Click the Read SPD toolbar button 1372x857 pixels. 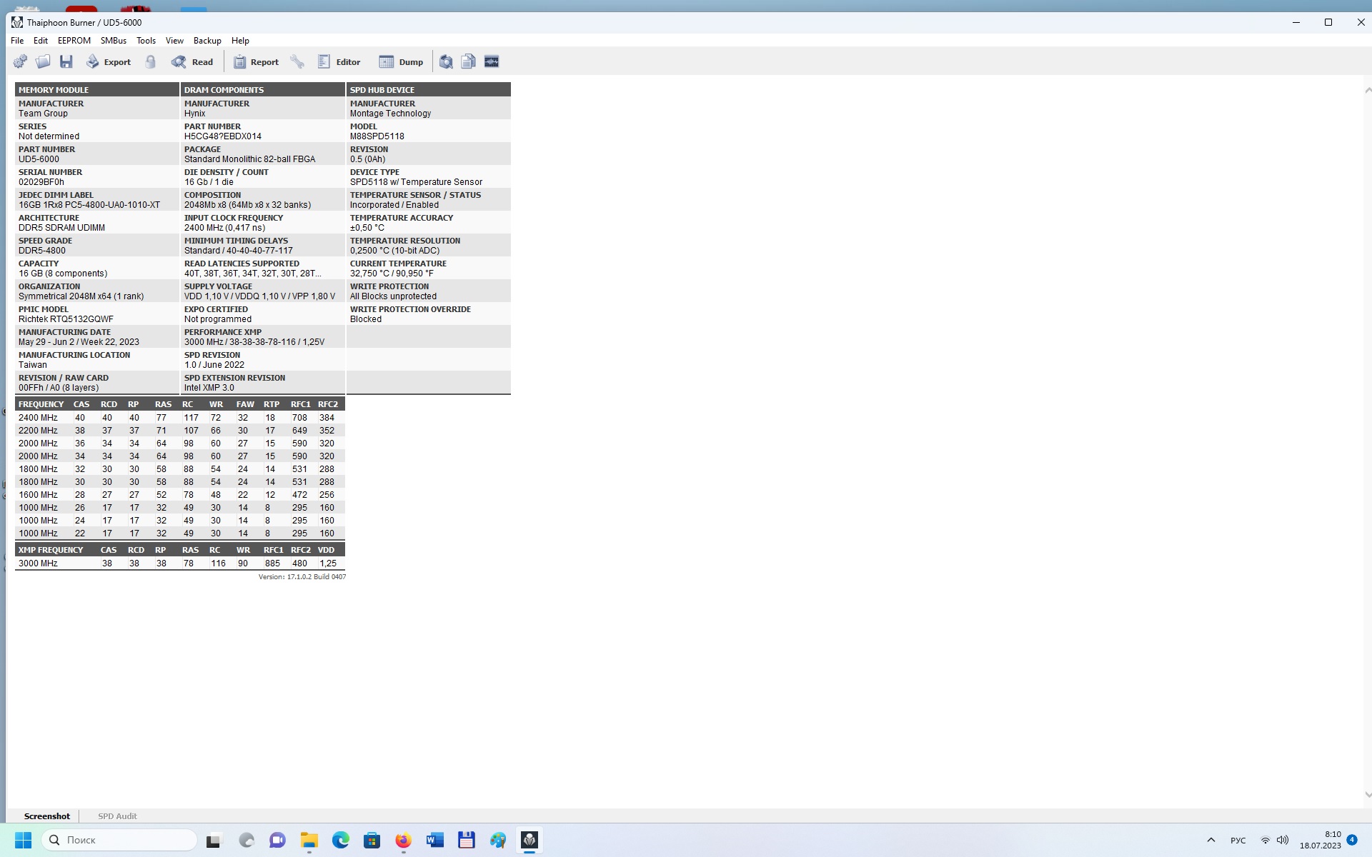192,62
